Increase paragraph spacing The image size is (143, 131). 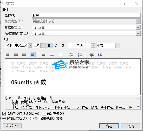(x=71, y=55)
